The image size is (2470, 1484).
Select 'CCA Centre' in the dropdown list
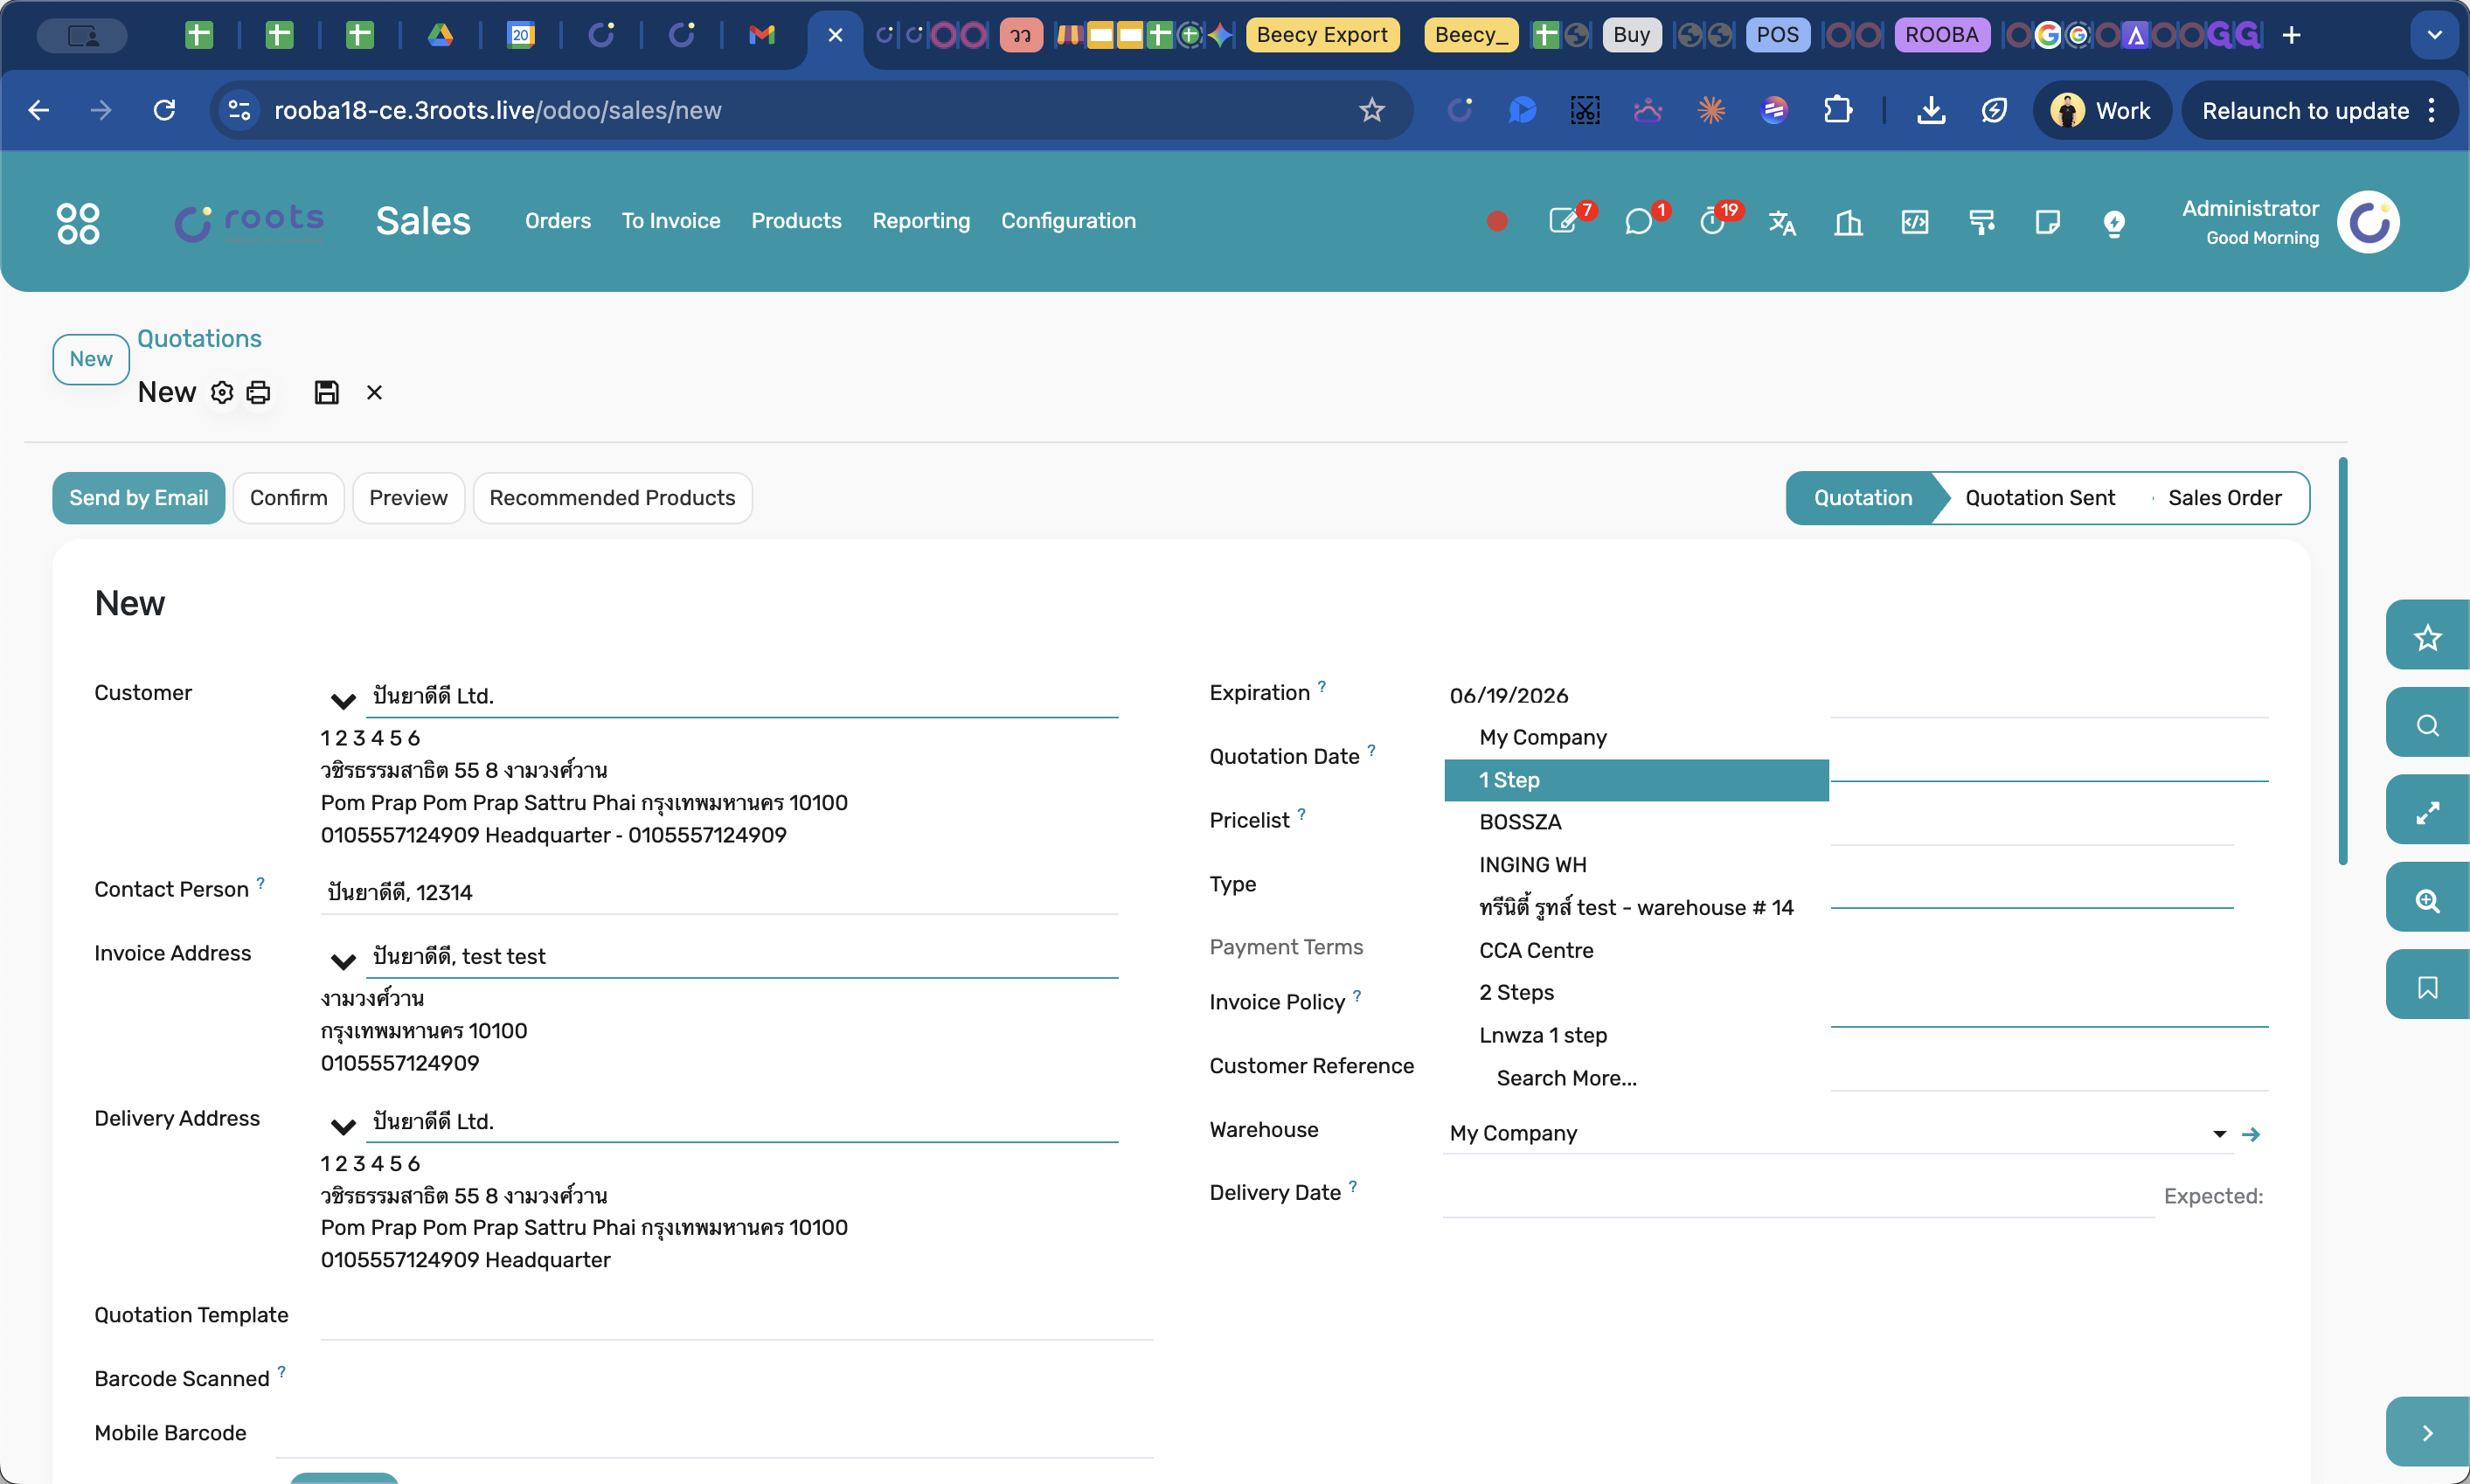[1636, 950]
